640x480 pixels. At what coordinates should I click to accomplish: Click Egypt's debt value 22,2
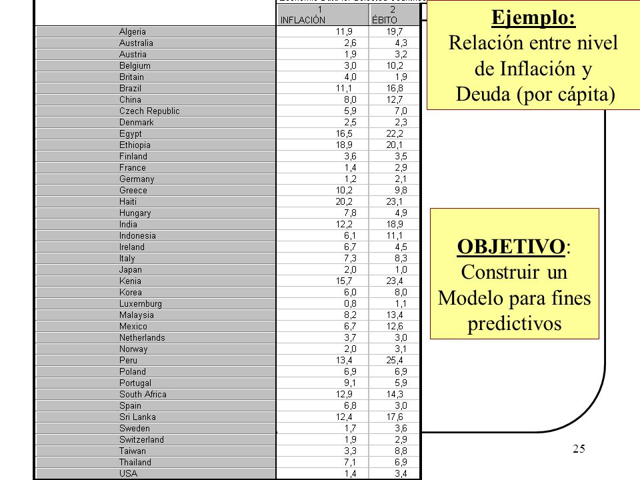[395, 133]
